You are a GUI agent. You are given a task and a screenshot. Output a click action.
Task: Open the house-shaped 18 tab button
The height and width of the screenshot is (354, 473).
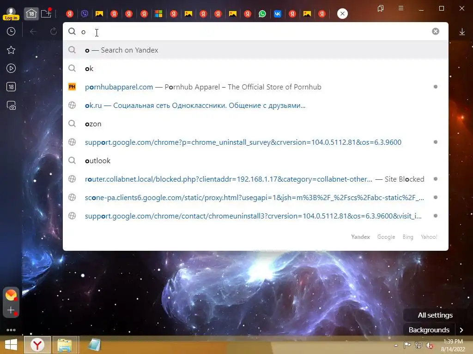(x=31, y=13)
